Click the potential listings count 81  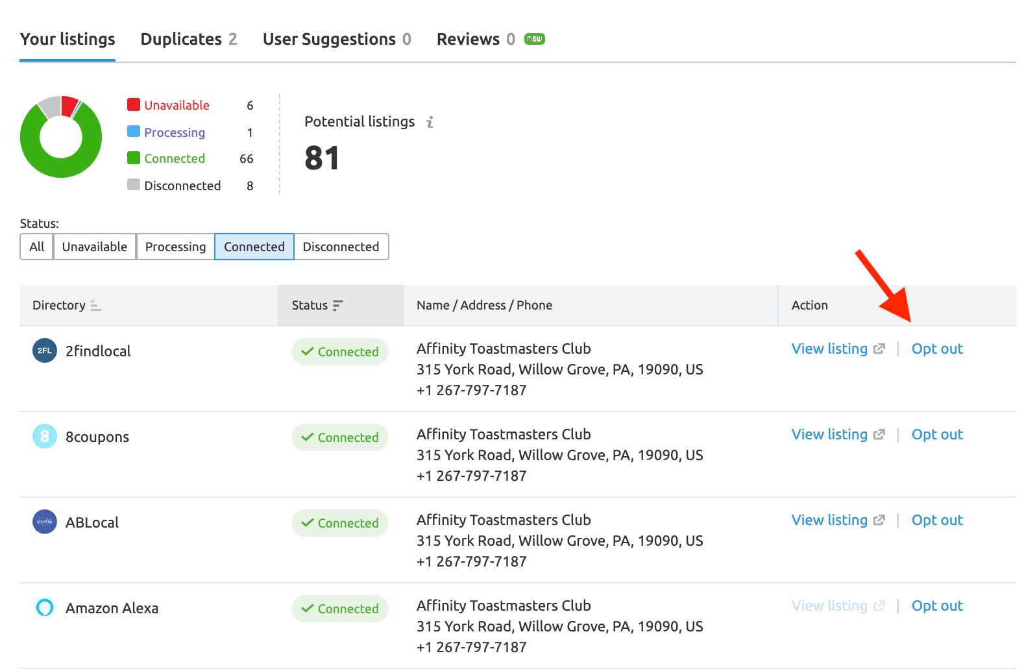(x=322, y=158)
